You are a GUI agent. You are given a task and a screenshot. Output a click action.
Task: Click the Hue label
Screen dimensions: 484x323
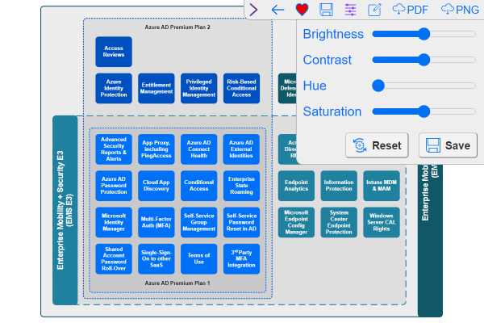(x=315, y=86)
